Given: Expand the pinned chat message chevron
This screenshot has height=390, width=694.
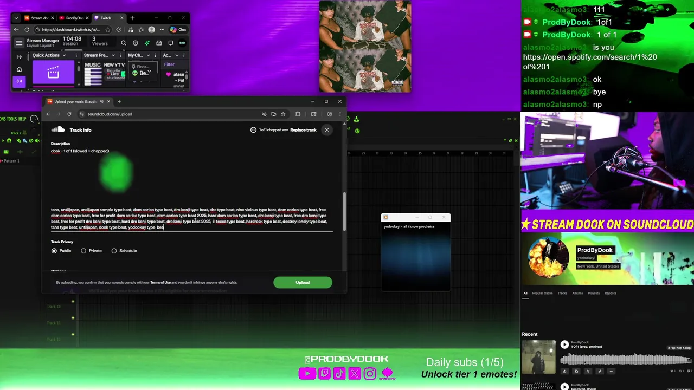Looking at the screenshot, I should pyautogui.click(x=150, y=70).
